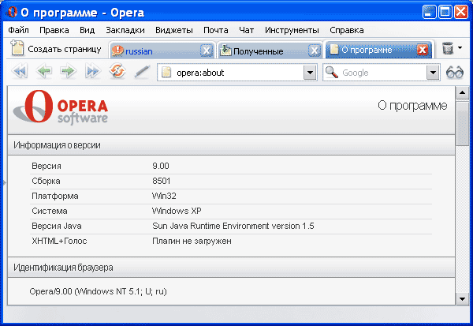Select the О программе tab
This screenshot has width=473, height=326.
(x=378, y=49)
